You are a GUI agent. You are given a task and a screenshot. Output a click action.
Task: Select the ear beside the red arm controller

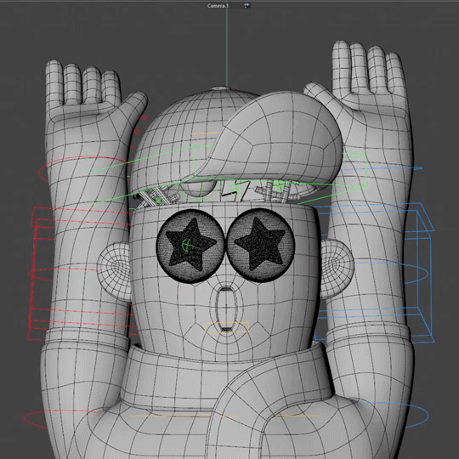pos(114,271)
